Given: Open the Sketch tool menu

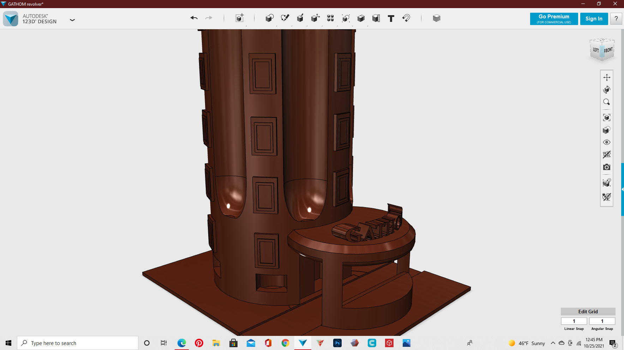Looking at the screenshot, I should (x=285, y=18).
